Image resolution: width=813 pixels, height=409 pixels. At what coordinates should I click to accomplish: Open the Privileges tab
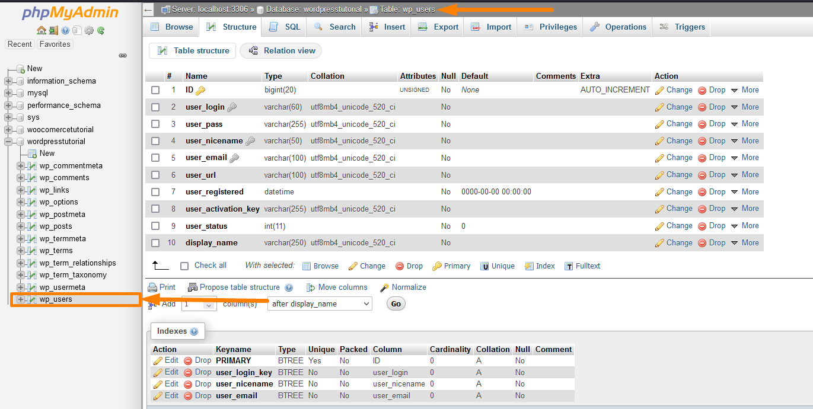(550, 27)
